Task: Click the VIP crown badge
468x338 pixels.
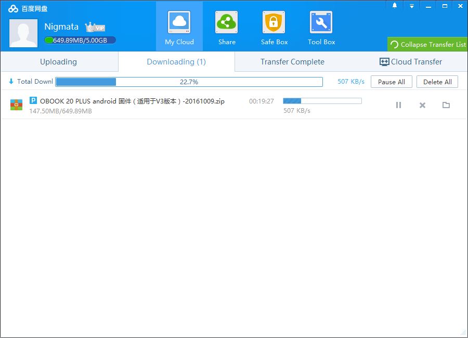Action: [95, 28]
